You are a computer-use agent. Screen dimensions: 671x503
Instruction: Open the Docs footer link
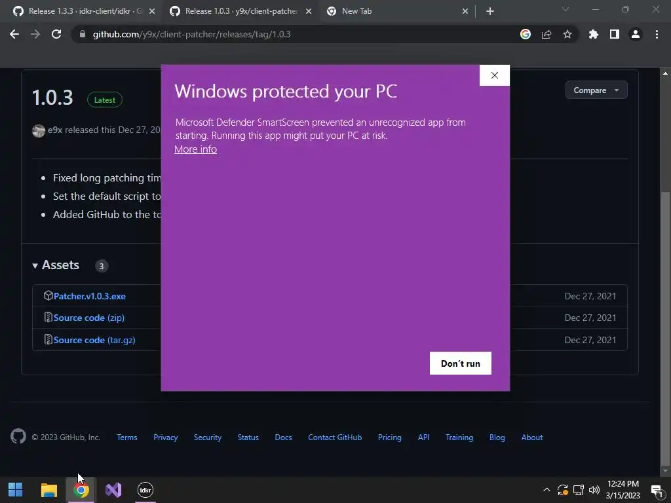283,437
